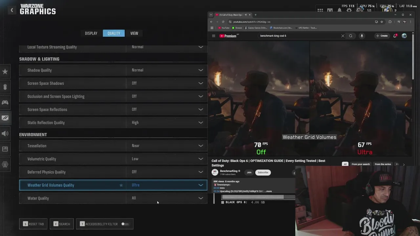This screenshot has height=236, width=420.
Task: Click the YouTube Create button
Action: [382, 36]
